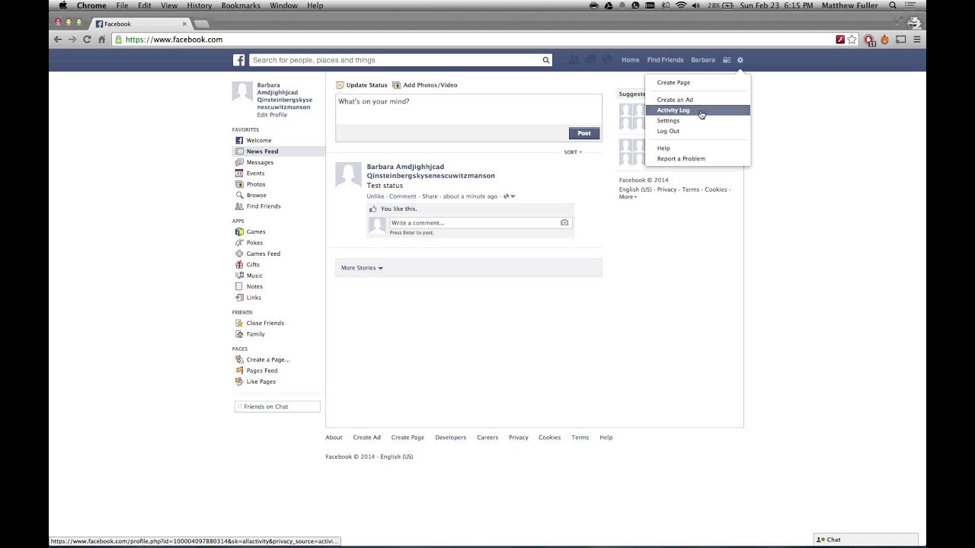Select Activity Log in dropdown menu
Screen dimensions: 975x548
point(698,110)
